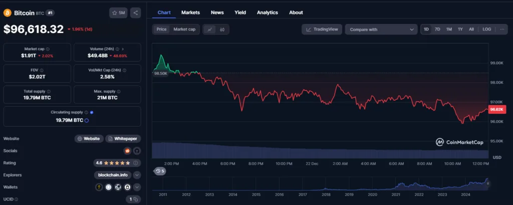
Task: Open the Yield tab
Action: 240,12
